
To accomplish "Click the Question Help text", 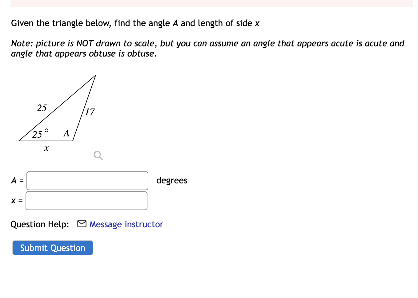I will (39, 224).
